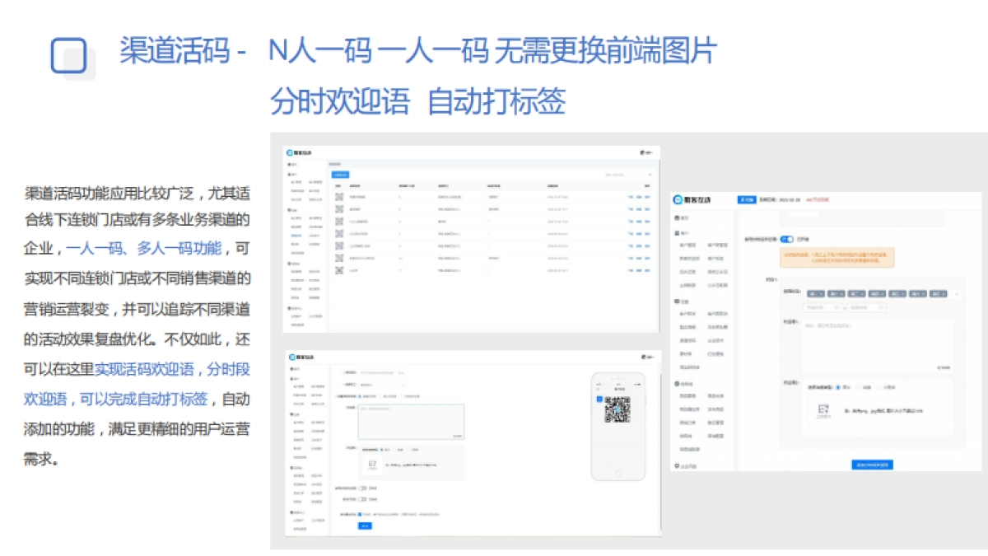Viewport: 988px width, 556px height.
Task: Toggle the blue enable switch in right panel
Action: [787, 239]
